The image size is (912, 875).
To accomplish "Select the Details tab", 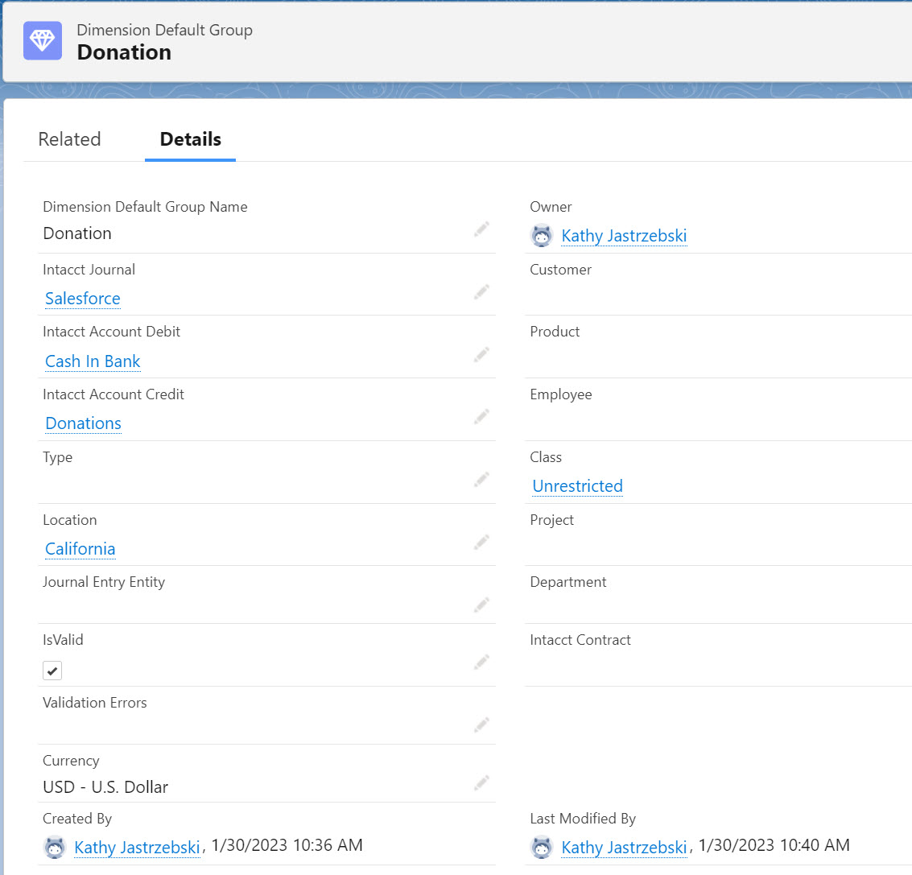I will point(190,139).
